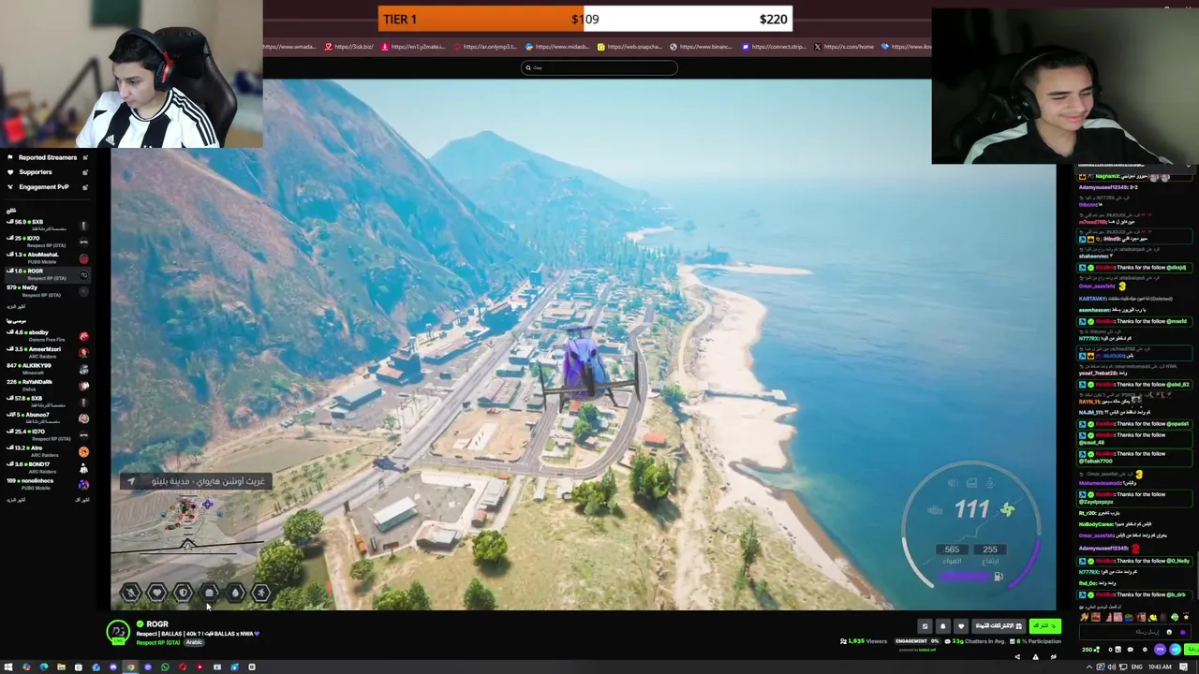Image resolution: width=1199 pixels, height=674 pixels.
Task: Expand show more under followed channels
Action: pos(16,306)
